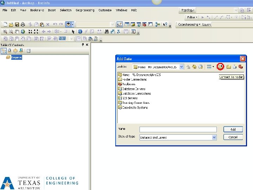Select the Zoom Out tool
Image resolution: width=253 pixels, height=190 pixels.
pyautogui.click(x=11, y=32)
